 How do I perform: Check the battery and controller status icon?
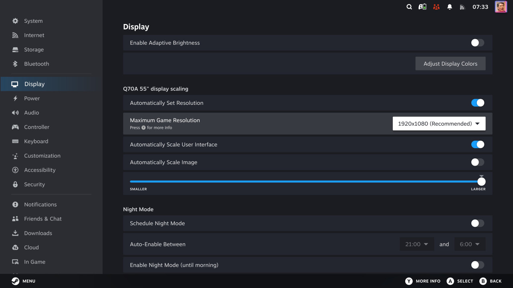coord(422,7)
